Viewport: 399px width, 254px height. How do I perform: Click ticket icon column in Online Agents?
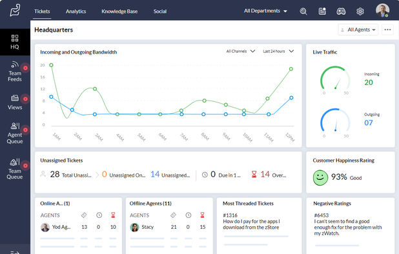point(84,215)
